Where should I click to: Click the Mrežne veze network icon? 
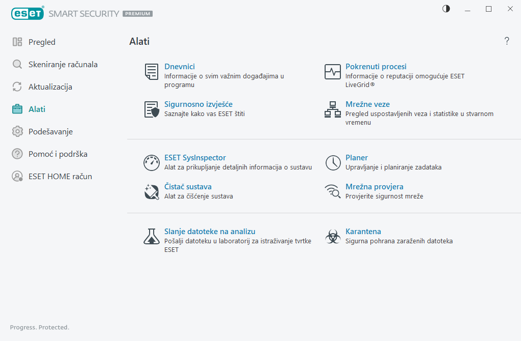[x=332, y=109]
